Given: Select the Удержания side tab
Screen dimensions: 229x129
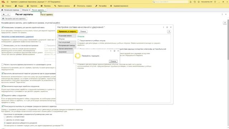Looking at the screenshot, I should coord(67,52).
